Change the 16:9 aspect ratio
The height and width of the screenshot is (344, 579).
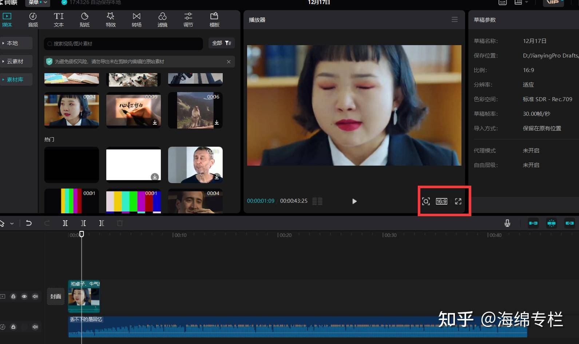pyautogui.click(x=441, y=201)
